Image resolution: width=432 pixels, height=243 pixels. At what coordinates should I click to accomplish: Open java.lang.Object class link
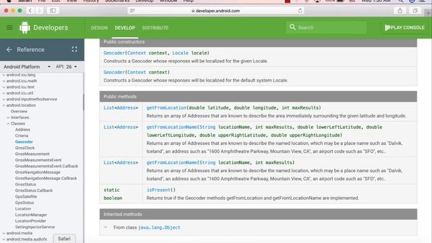[159, 227]
